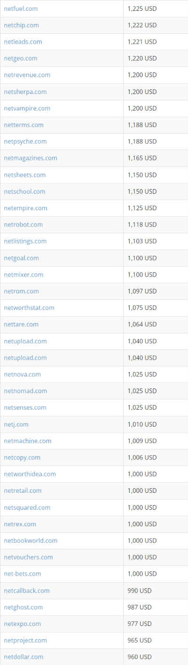Open the netj.com link
This screenshot has height=665, width=188.
point(16,424)
